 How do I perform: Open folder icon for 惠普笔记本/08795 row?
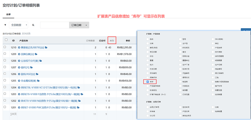pos(46,47)
